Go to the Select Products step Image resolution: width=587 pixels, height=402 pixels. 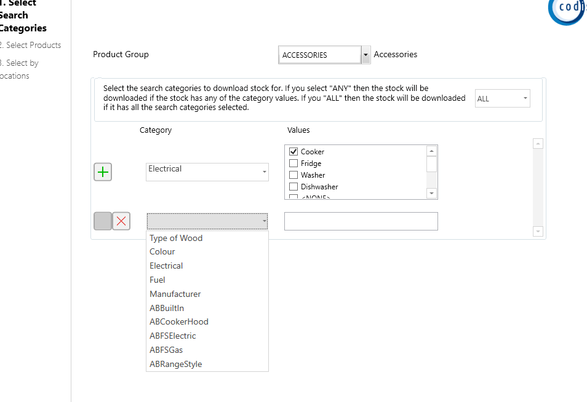point(31,45)
